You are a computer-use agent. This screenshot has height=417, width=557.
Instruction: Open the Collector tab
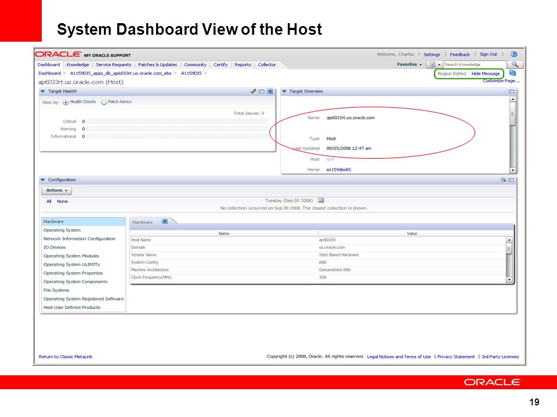tap(267, 65)
